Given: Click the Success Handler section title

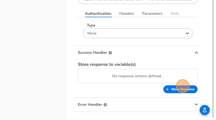Looking at the screenshot, I should [92, 53].
